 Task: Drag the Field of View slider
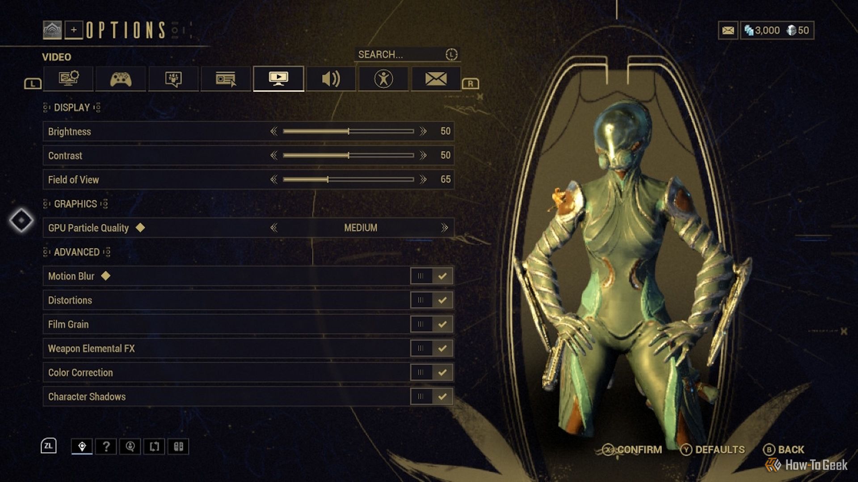(327, 179)
